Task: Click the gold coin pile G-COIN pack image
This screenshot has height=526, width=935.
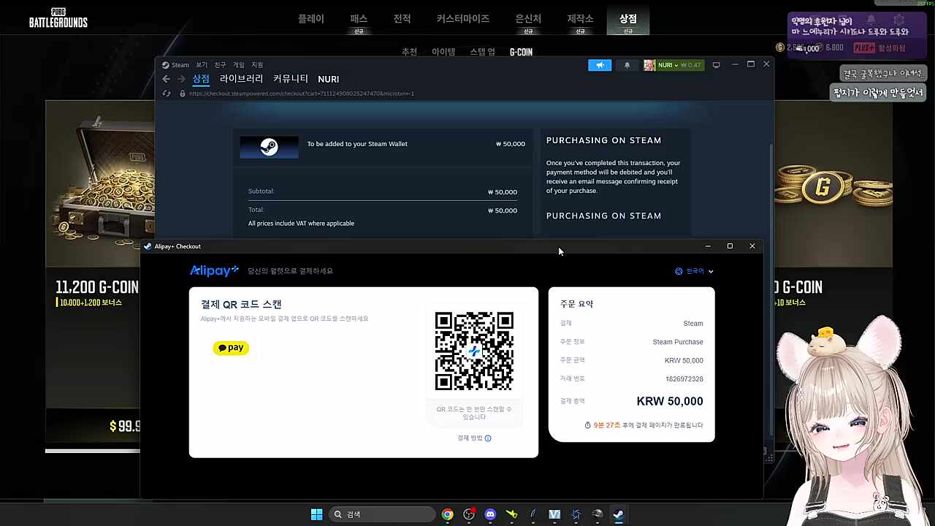Action: [x=833, y=184]
